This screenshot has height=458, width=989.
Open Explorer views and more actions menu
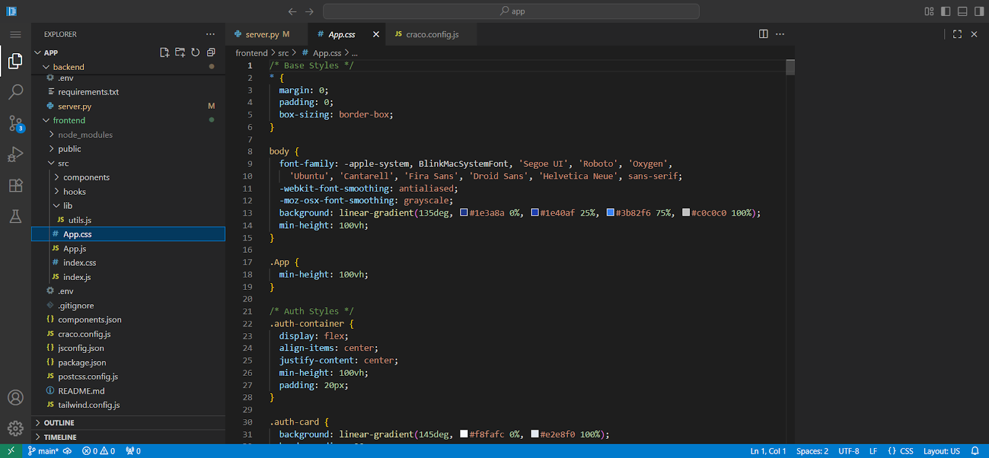point(211,35)
